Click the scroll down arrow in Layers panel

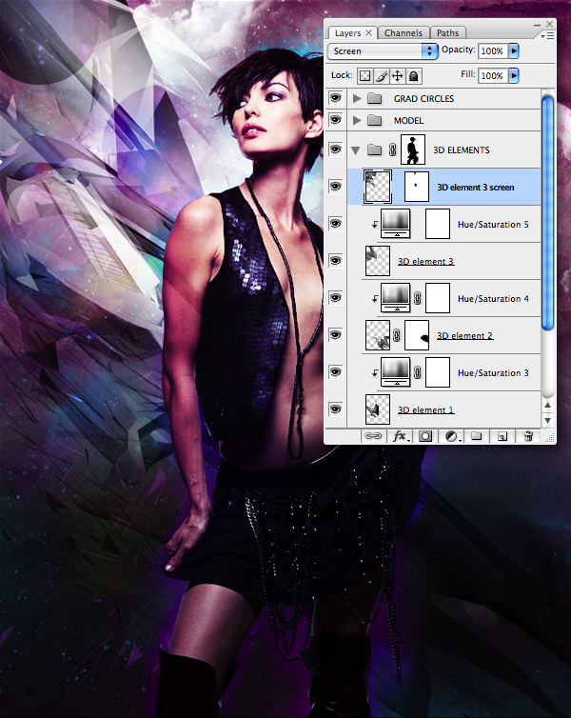point(547,420)
